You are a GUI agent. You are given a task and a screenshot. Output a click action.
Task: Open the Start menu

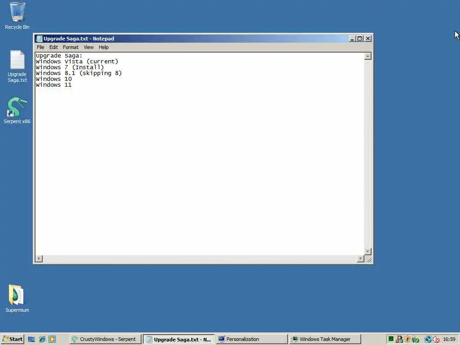(12, 339)
